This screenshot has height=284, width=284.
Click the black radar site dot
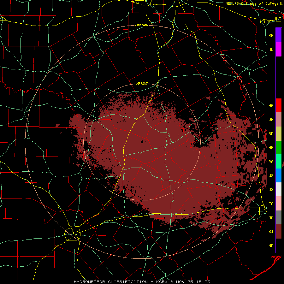click(142, 142)
